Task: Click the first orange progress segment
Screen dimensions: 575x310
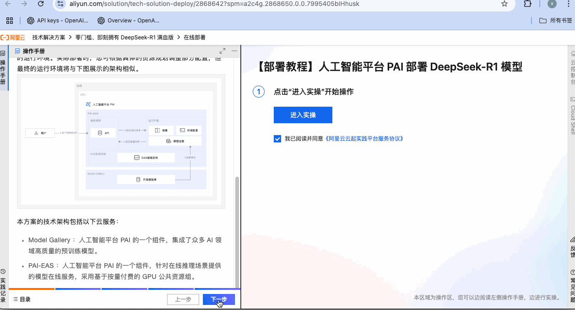Action: (32, 289)
